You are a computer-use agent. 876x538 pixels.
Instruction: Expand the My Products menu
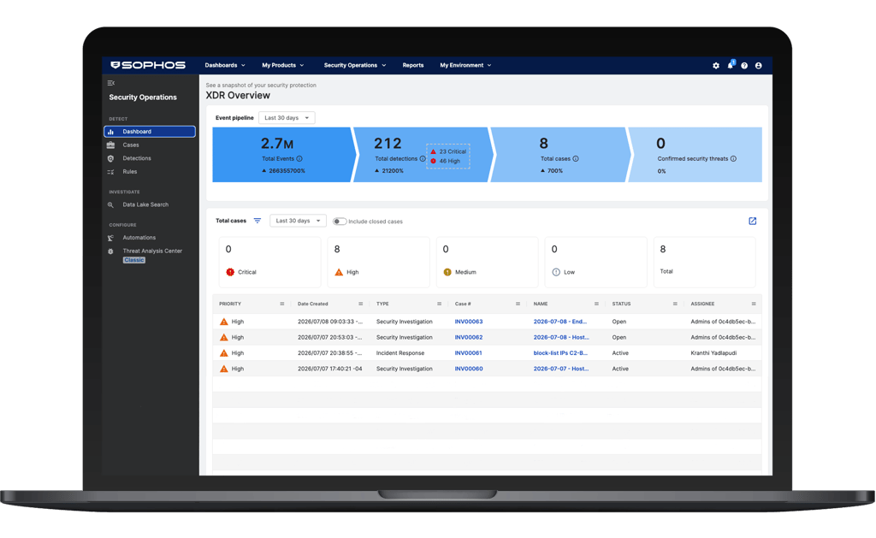(x=283, y=65)
